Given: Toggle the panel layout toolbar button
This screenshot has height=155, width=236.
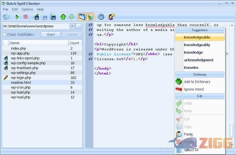Looking at the screenshot, I should 82,17.
